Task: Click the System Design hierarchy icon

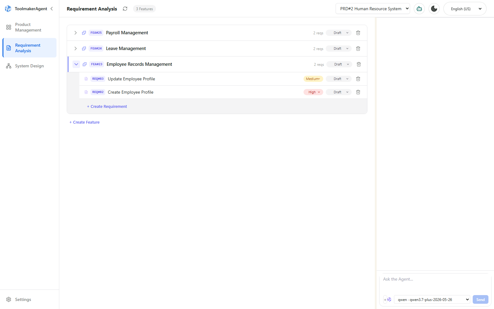Action: pyautogui.click(x=9, y=66)
